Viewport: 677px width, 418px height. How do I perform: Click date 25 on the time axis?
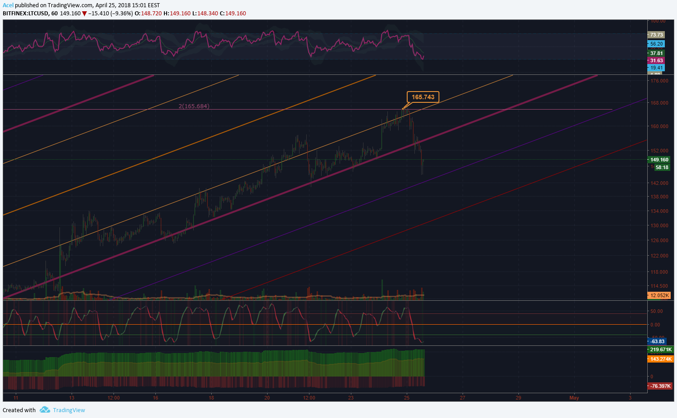[x=407, y=398]
